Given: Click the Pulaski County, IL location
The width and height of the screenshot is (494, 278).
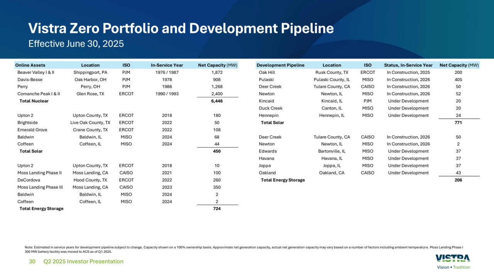Looking at the screenshot, I should pyautogui.click(x=332, y=80).
